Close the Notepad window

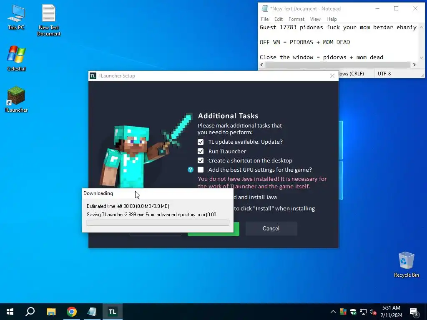[x=415, y=8]
